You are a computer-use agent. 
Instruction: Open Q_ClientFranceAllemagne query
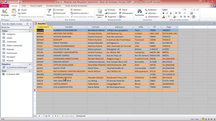point(17,68)
